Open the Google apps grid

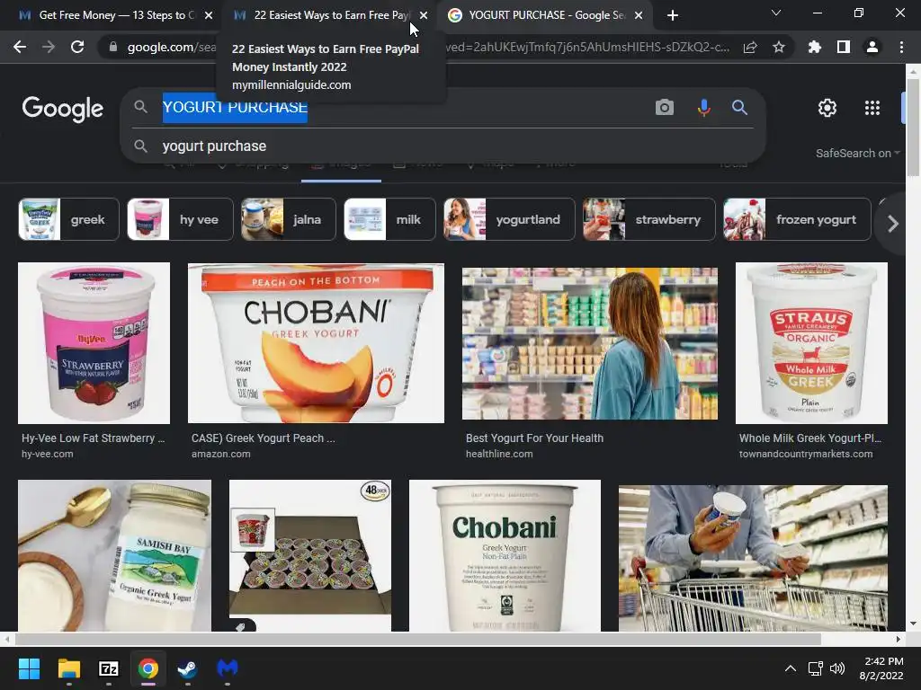coord(872,108)
